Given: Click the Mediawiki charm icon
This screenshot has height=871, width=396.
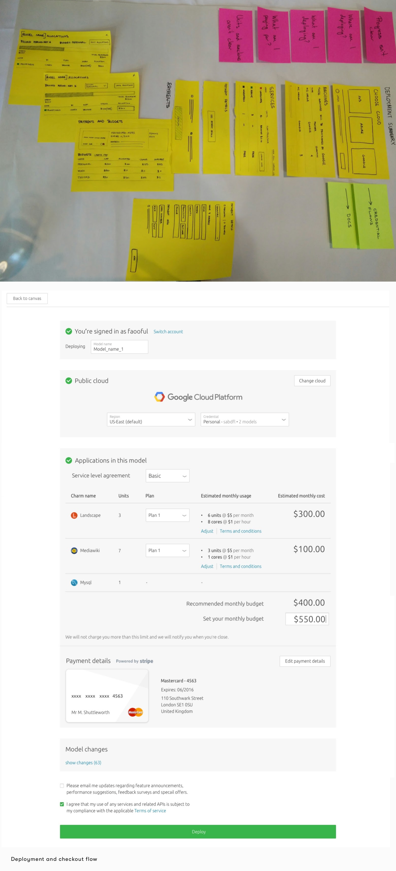Looking at the screenshot, I should (74, 551).
